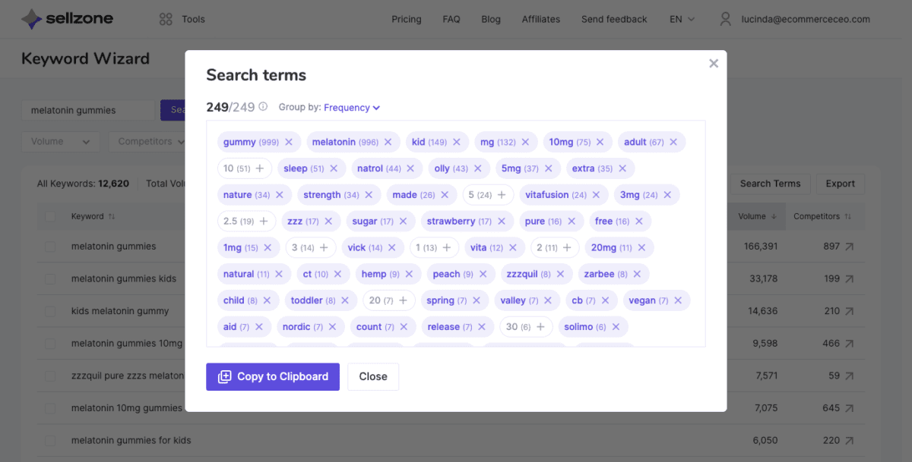Open the Group by Frequency dropdown
Screen dimensions: 912x462
352,108
